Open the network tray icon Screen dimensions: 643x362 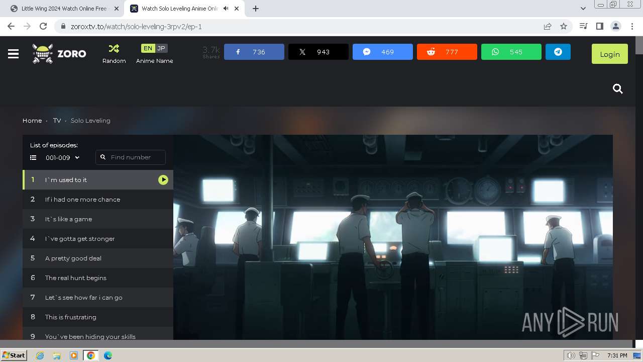583,355
